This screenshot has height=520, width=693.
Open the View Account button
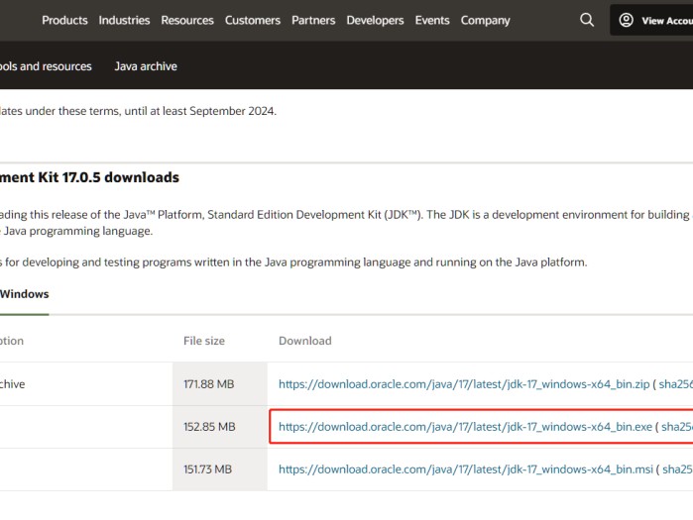(664, 21)
